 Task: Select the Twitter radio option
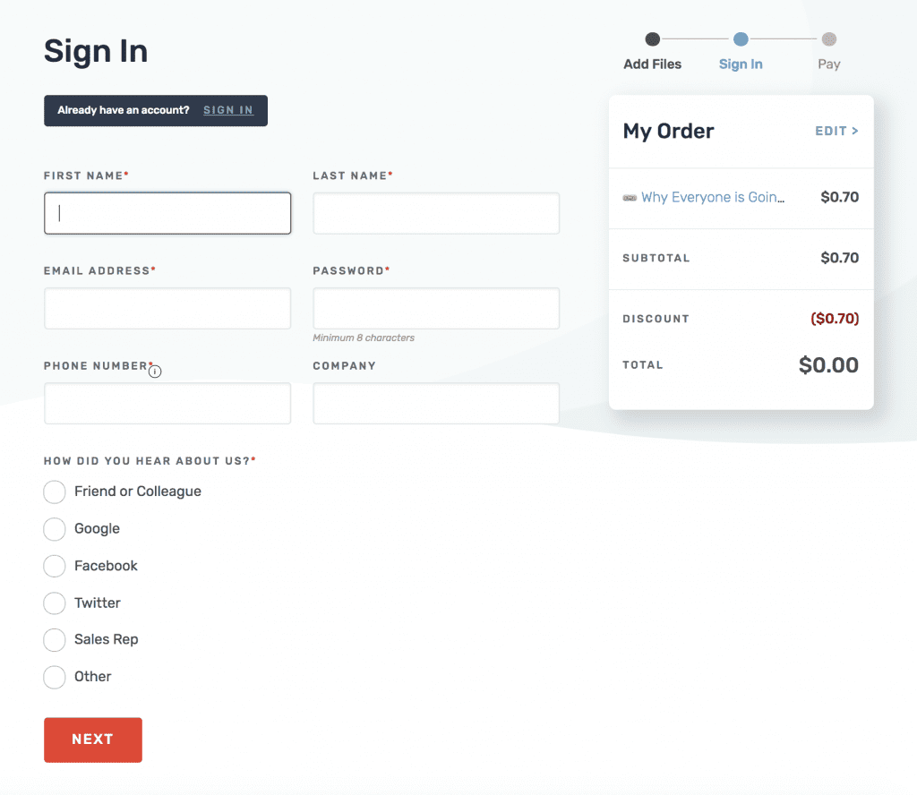(55, 603)
